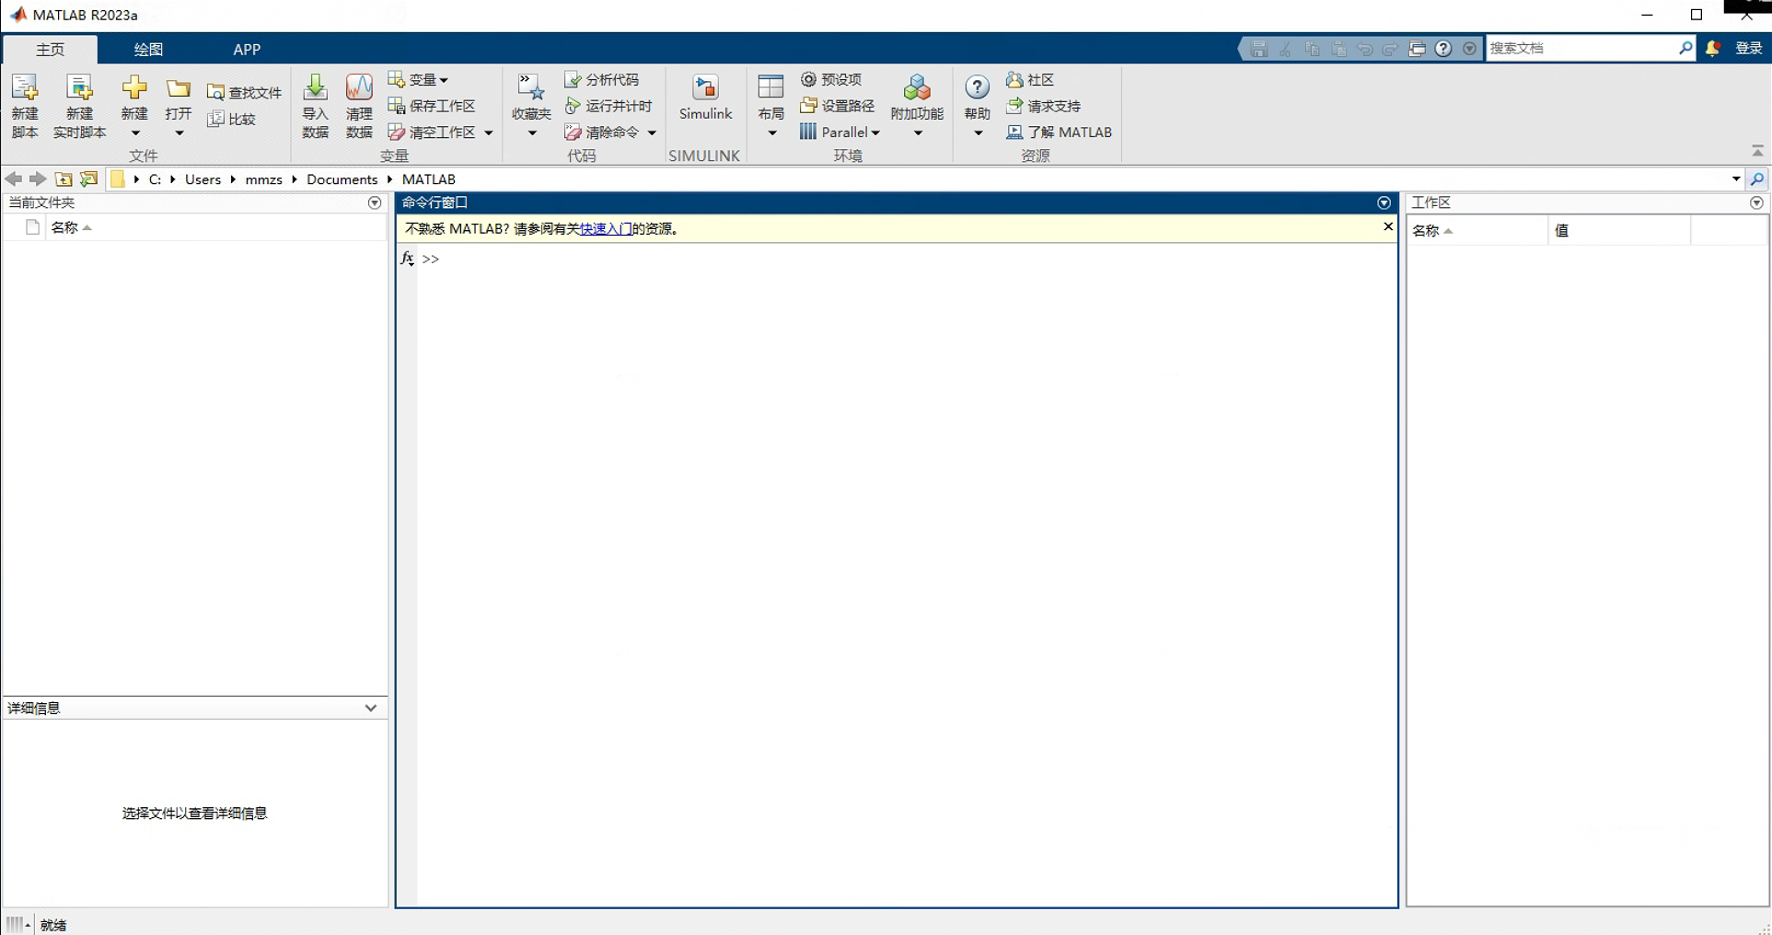Image resolution: width=1772 pixels, height=935 pixels.
Task: Click 清除命令 (Clear Commands)
Action: tap(602, 133)
